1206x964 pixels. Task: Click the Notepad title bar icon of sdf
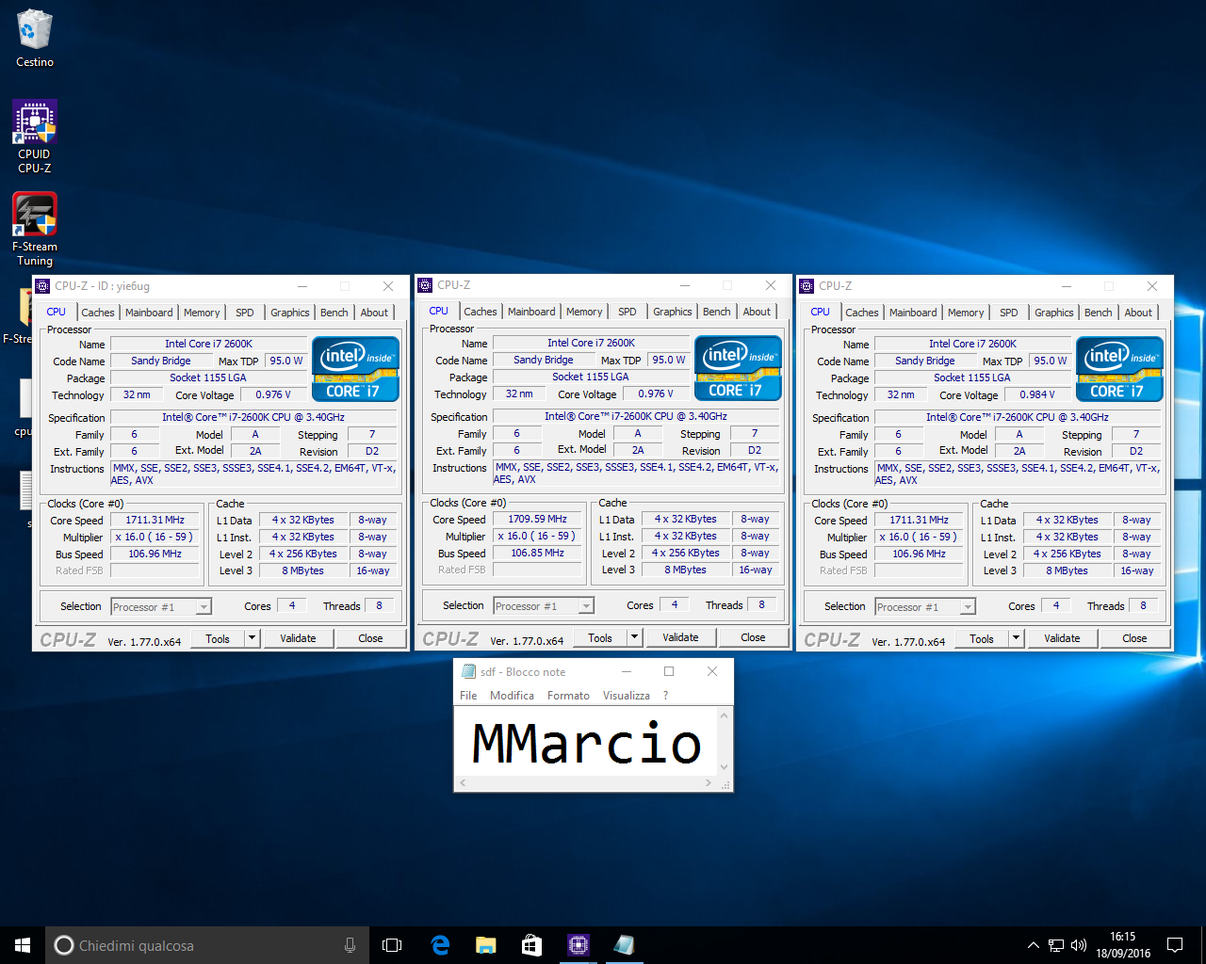click(468, 671)
